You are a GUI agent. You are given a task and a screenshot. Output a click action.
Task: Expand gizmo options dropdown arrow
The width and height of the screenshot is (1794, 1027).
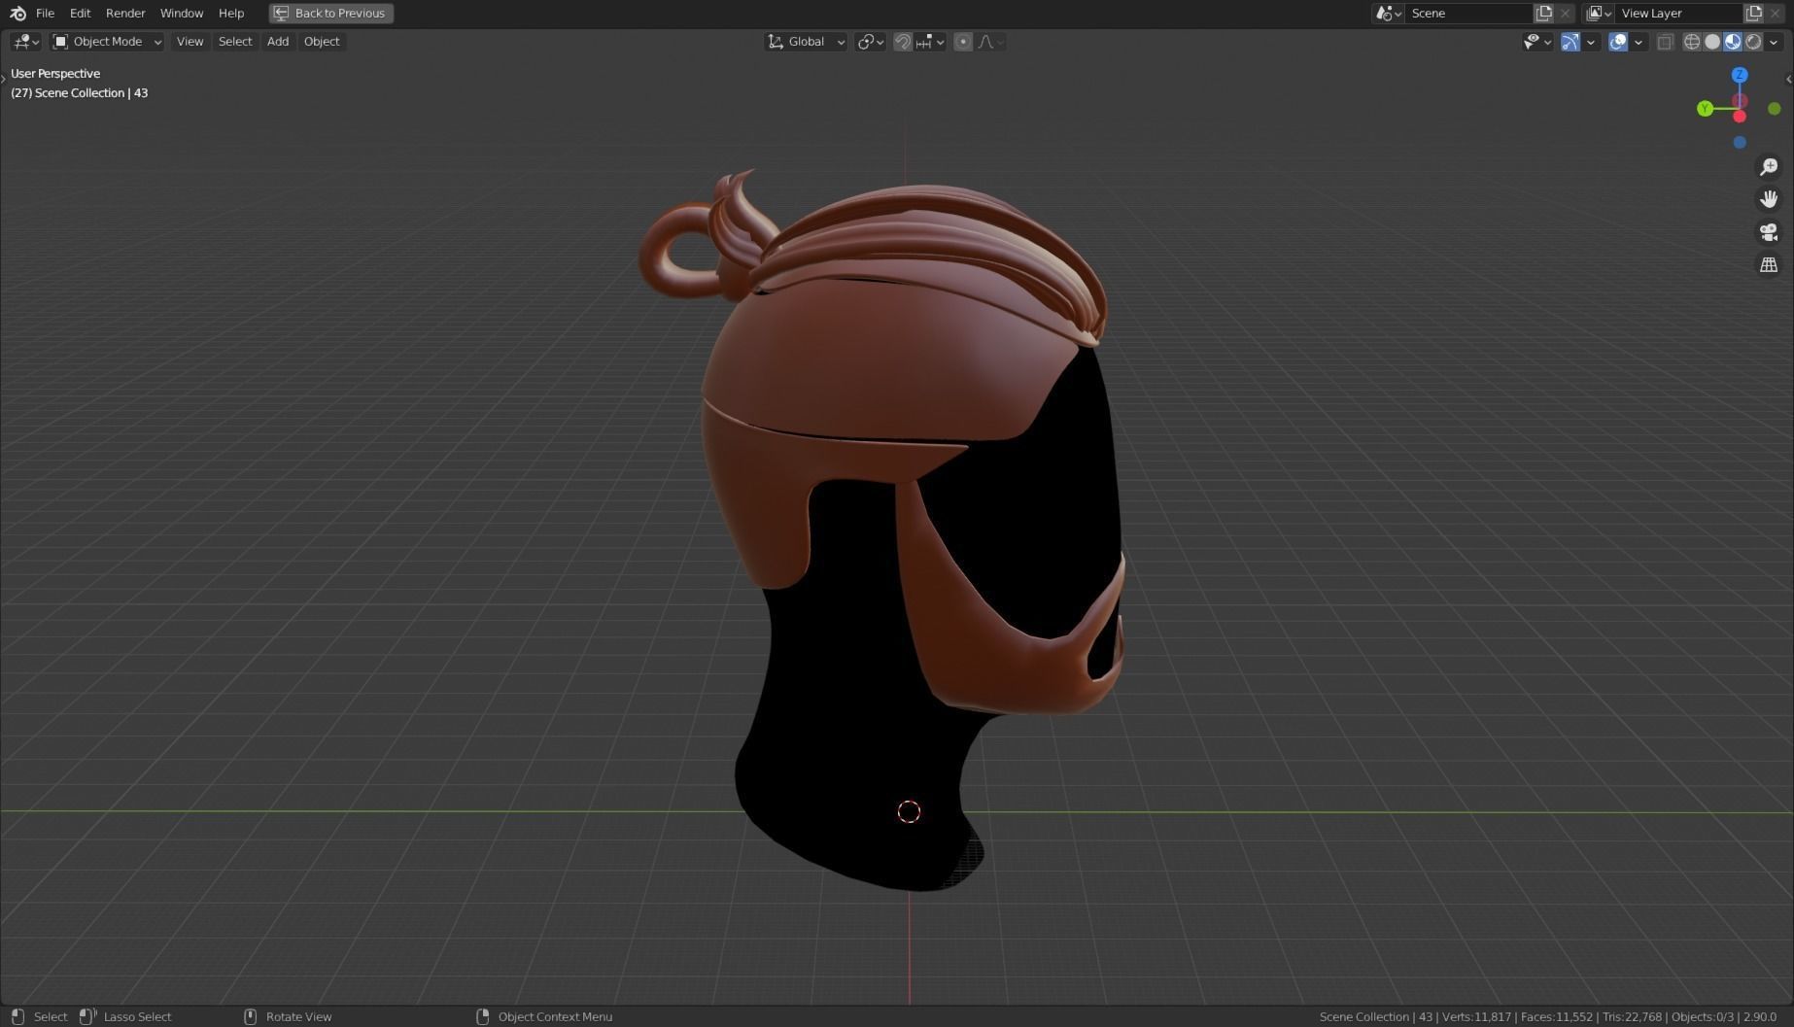pos(1591,42)
